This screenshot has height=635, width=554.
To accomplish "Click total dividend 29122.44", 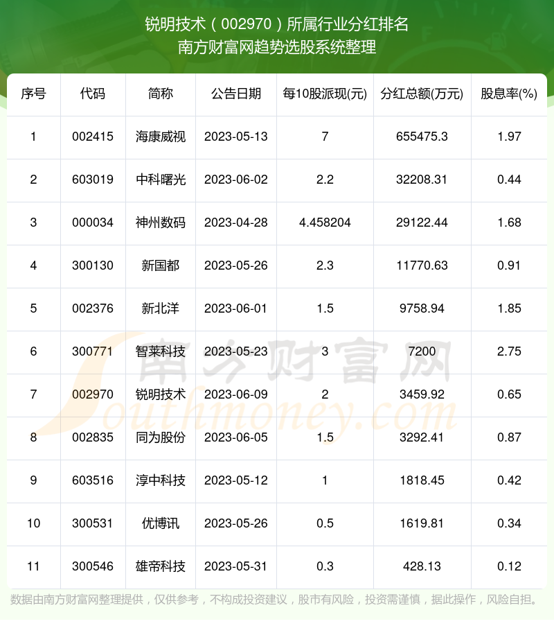I will pos(422,223).
